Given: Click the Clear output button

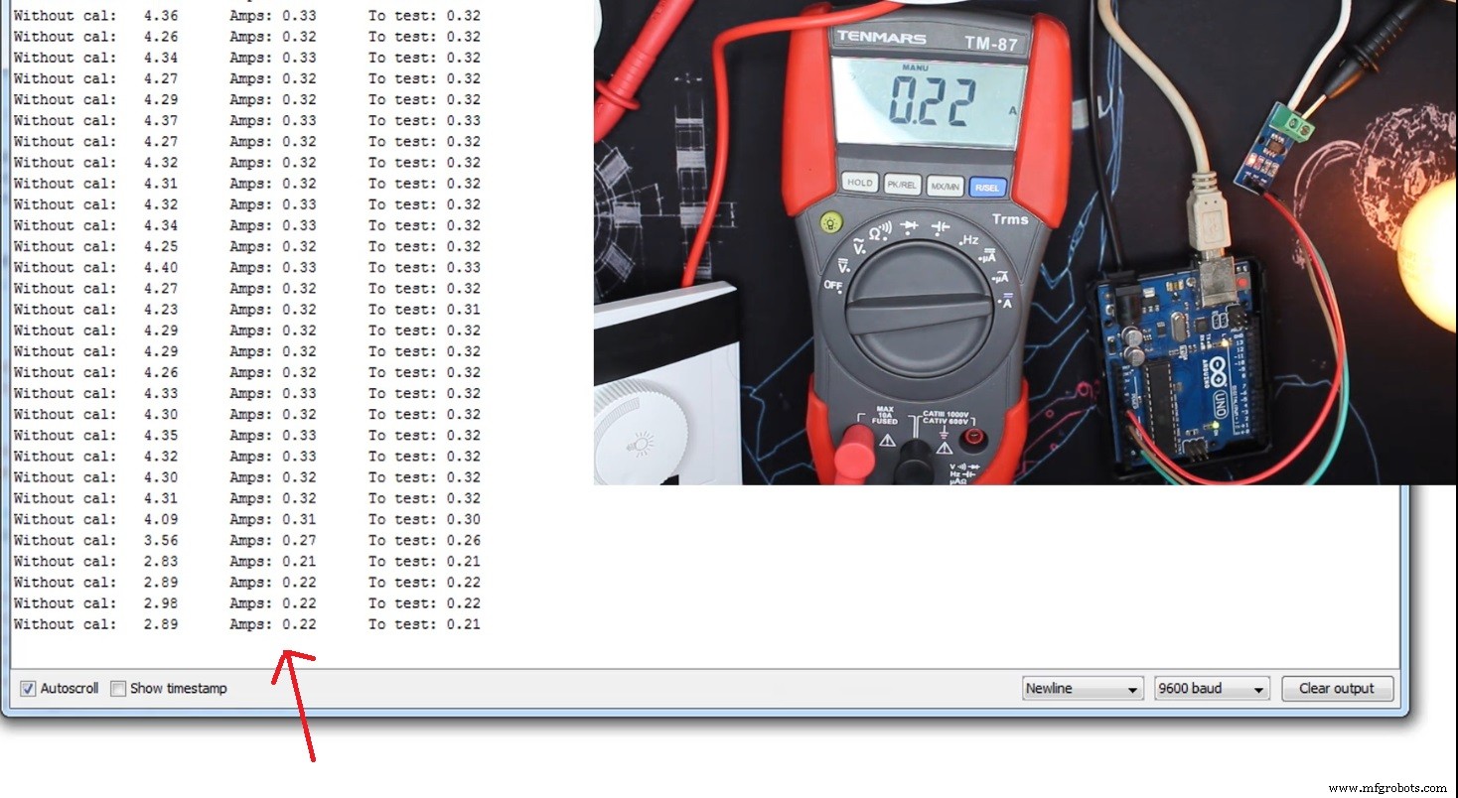Looking at the screenshot, I should tap(1336, 688).
